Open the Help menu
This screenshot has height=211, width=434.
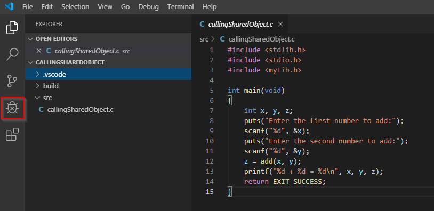[210, 6]
